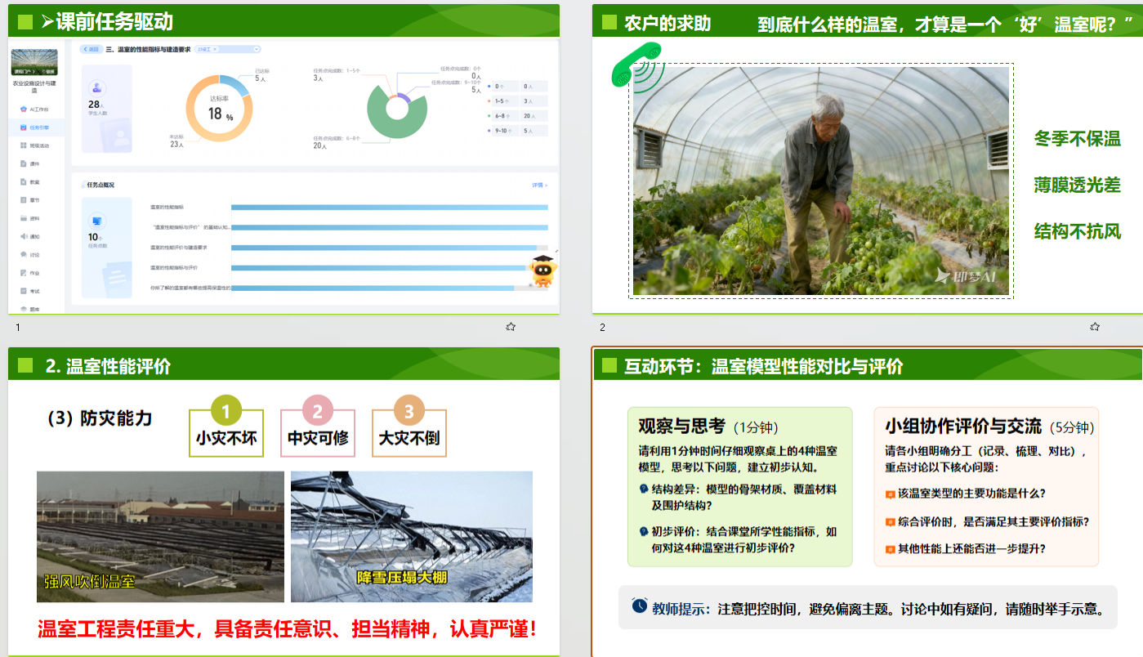Remove the 23设工 tag with its x
1143x657 pixels.
coord(215,49)
